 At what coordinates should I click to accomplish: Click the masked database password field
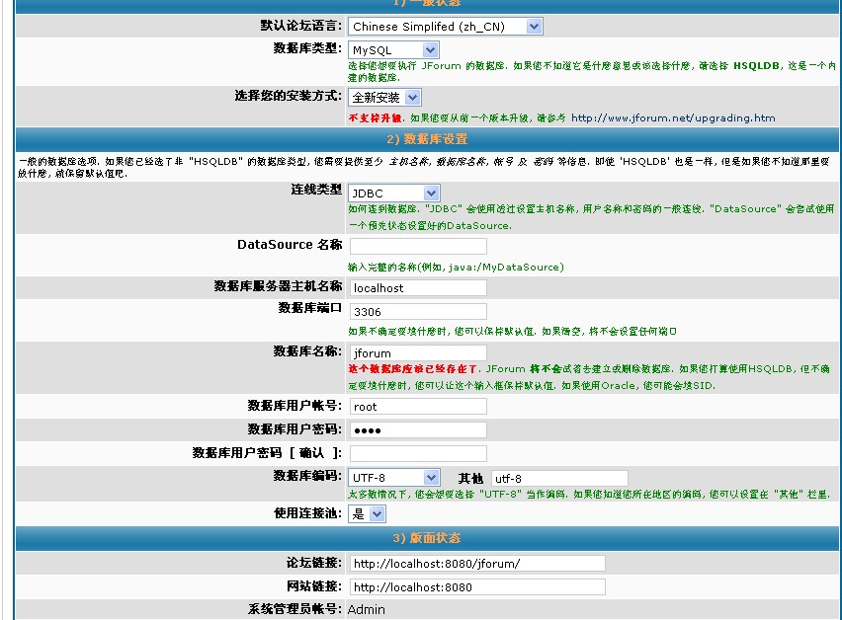[417, 429]
